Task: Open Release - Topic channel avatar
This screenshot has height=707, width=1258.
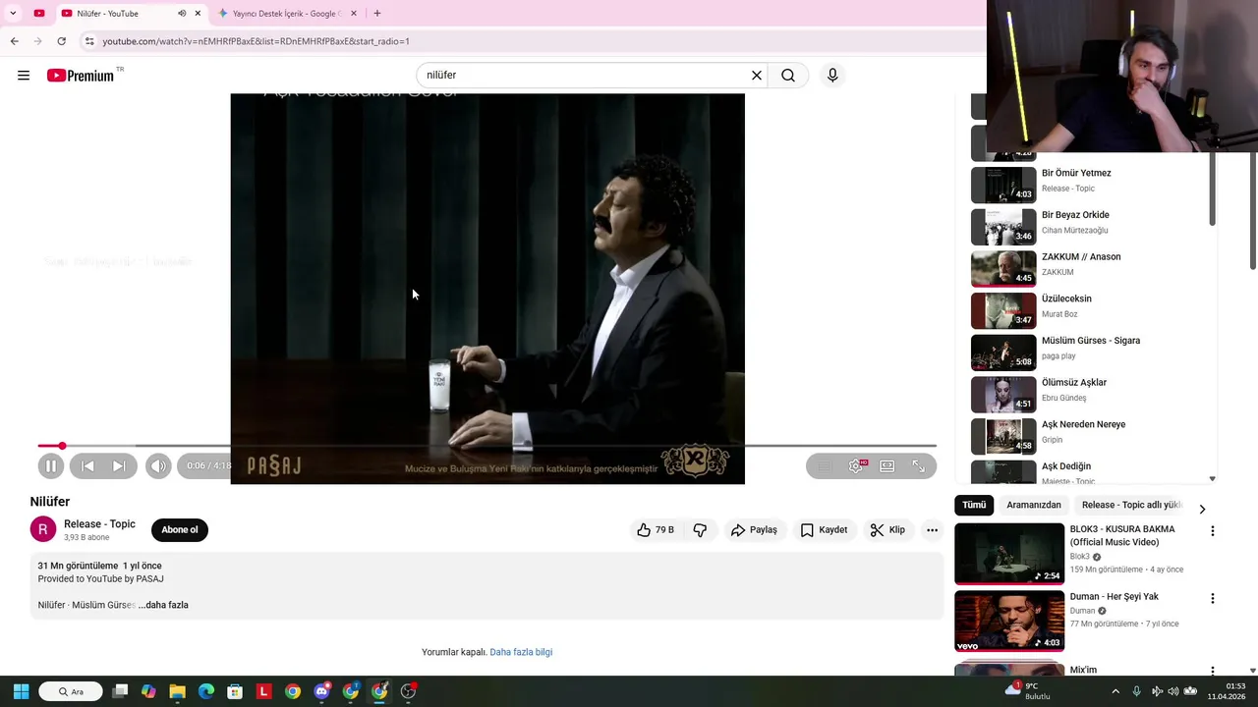Action: pyautogui.click(x=43, y=530)
